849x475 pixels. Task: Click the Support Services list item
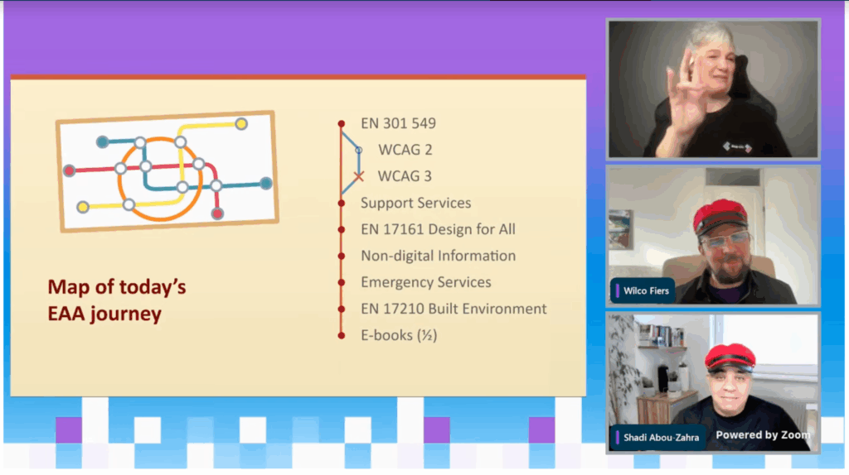[415, 203]
